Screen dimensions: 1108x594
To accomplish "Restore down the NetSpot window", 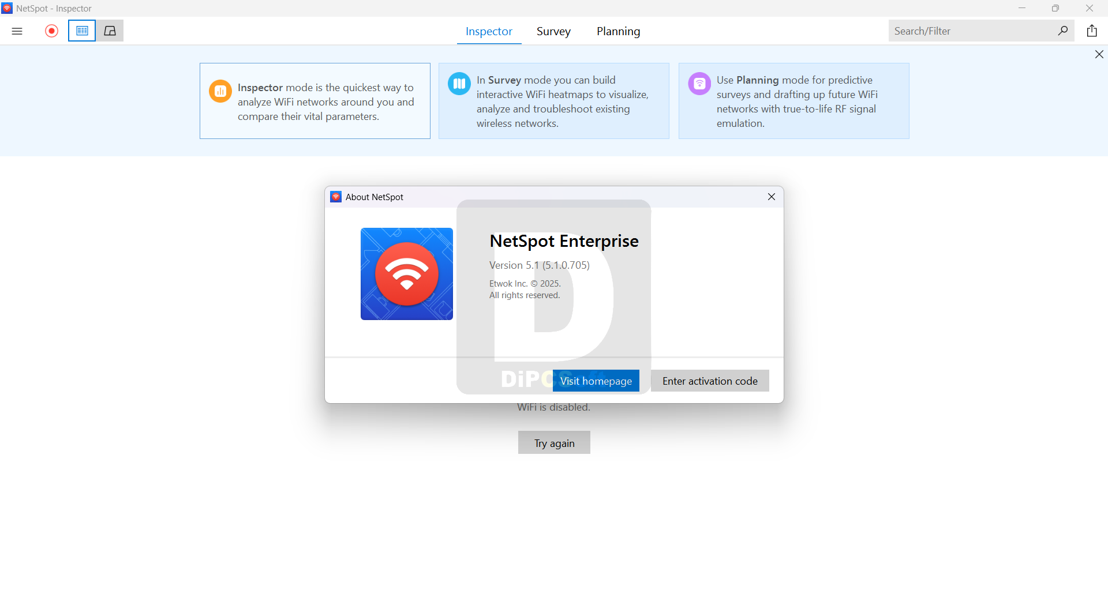I will point(1055,8).
